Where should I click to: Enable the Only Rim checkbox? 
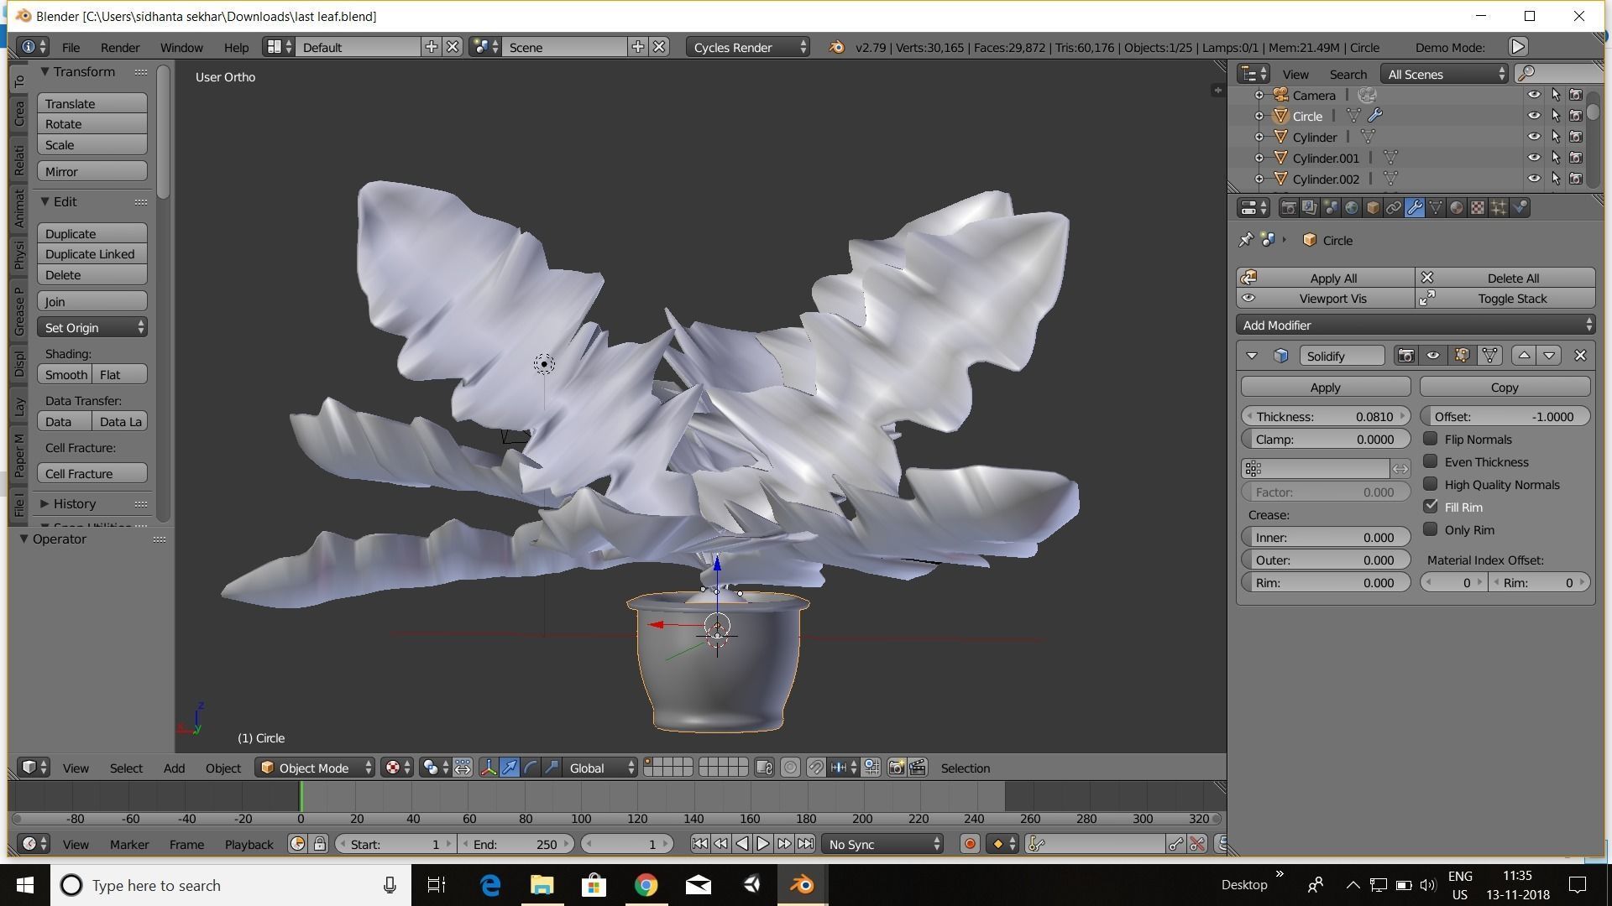1431,529
